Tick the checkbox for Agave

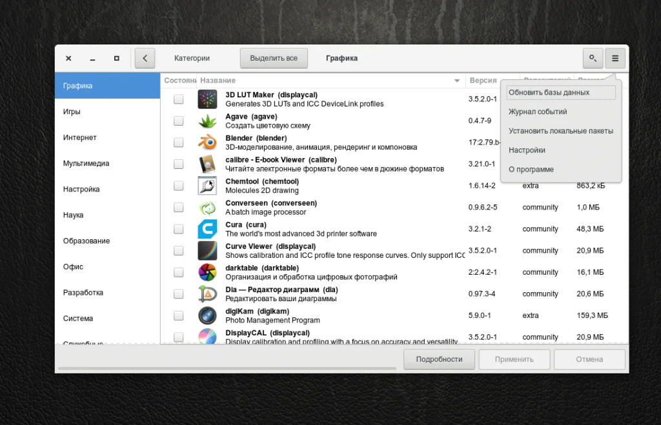coord(179,121)
